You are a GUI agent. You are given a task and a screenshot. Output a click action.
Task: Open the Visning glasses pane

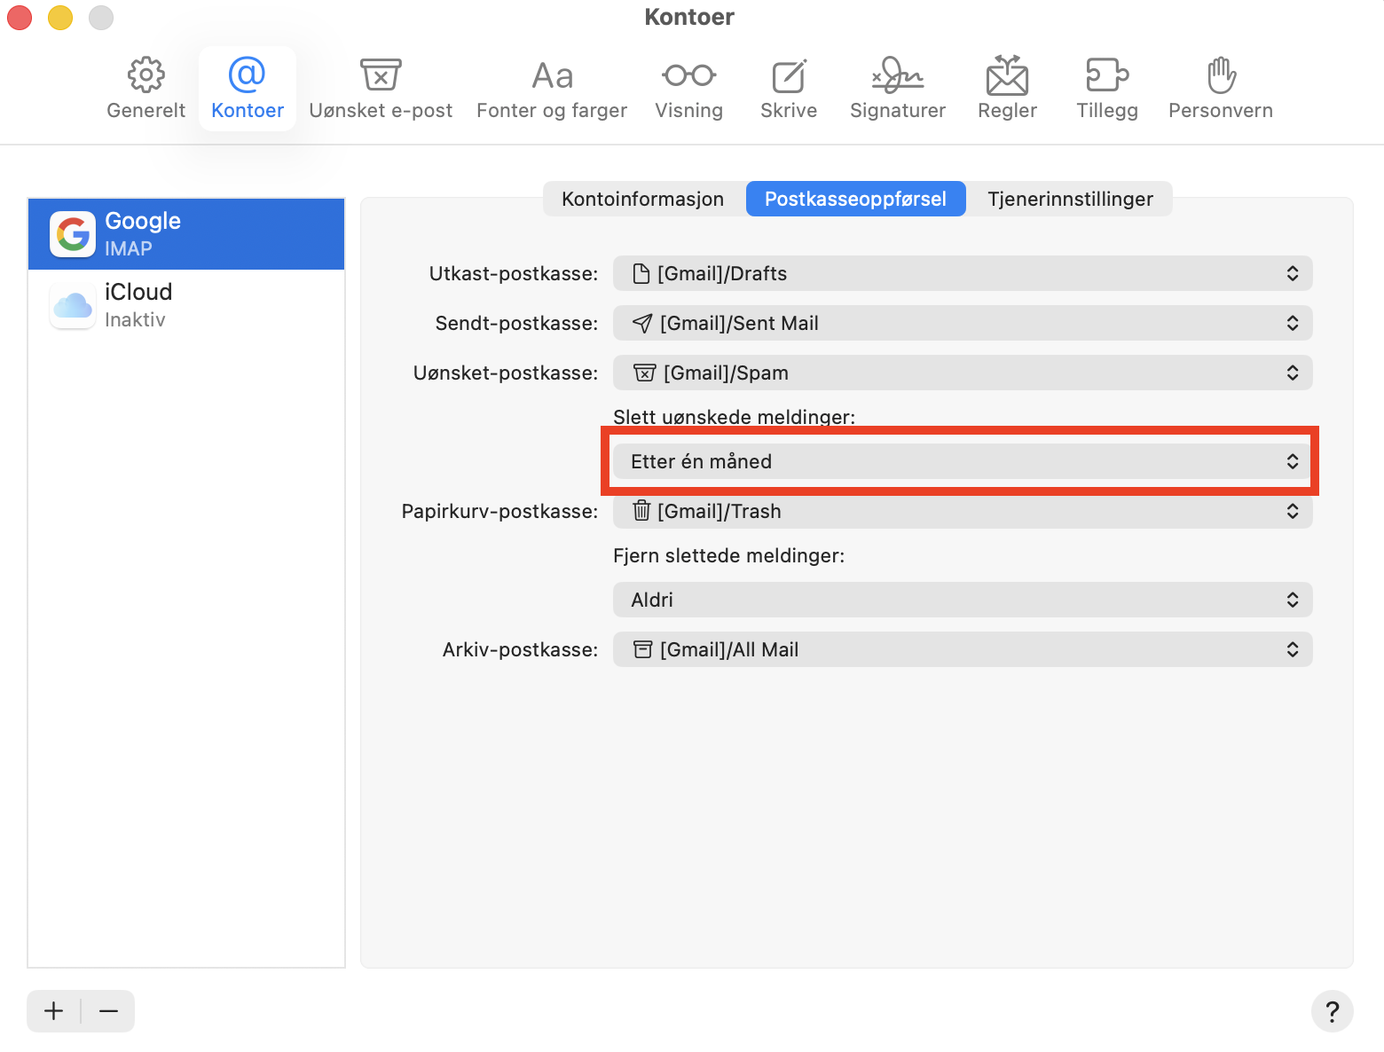click(689, 89)
